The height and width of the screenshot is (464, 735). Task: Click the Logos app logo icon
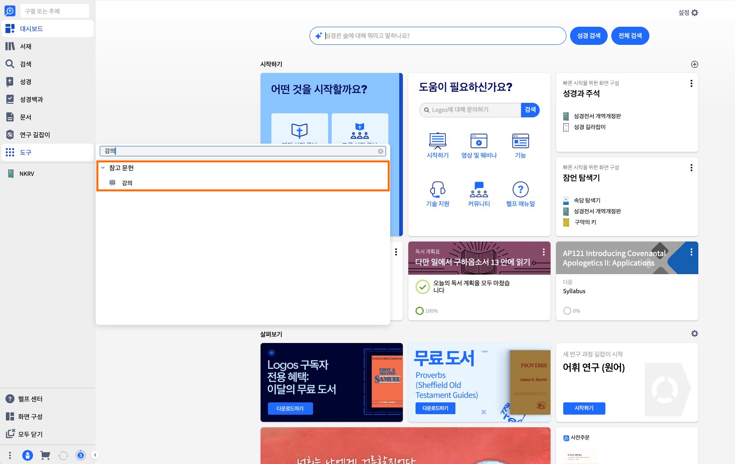click(x=10, y=11)
